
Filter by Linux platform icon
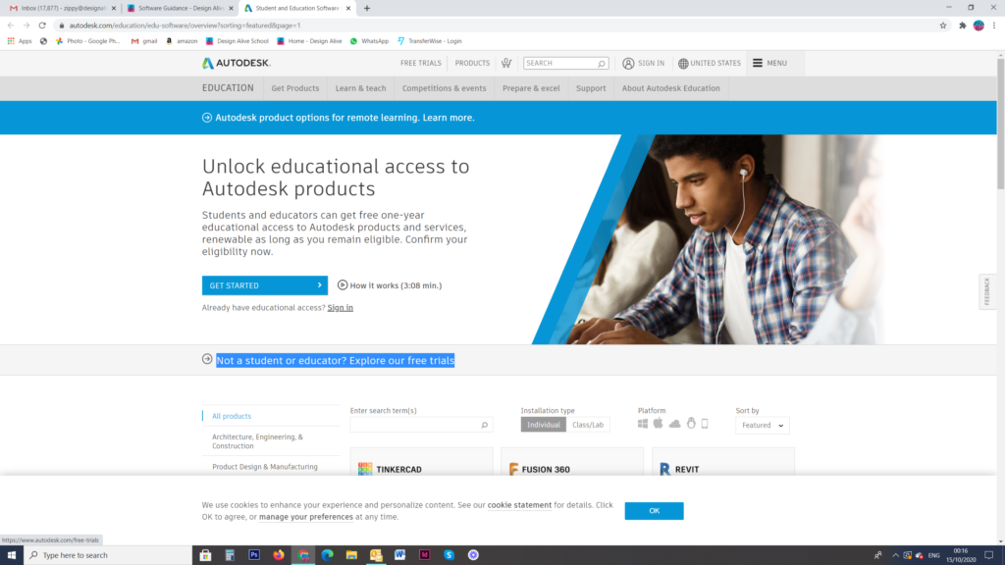point(691,423)
